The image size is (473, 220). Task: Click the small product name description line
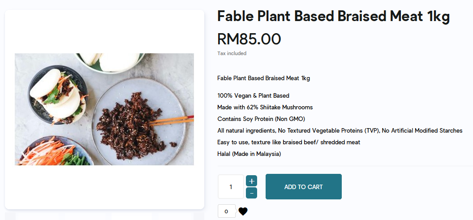pos(263,78)
